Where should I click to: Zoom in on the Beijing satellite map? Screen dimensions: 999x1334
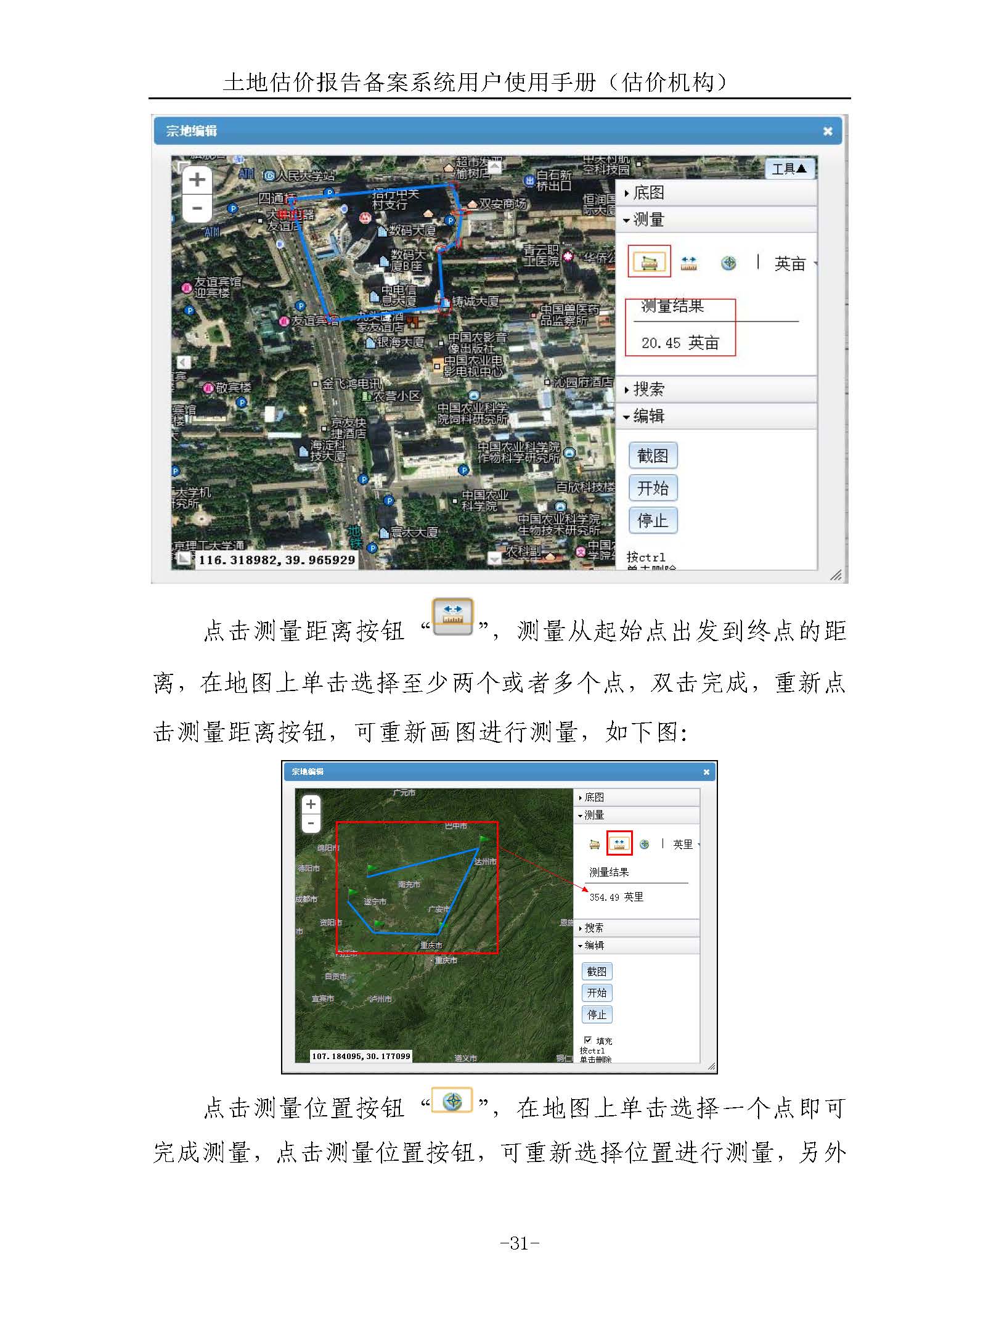[197, 180]
